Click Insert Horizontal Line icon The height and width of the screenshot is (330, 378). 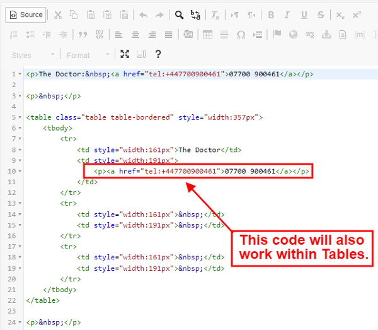[224, 35]
